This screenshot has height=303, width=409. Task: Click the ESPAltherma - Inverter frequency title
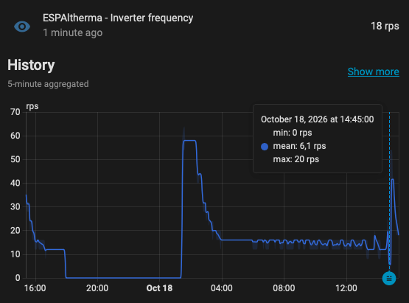(x=118, y=18)
